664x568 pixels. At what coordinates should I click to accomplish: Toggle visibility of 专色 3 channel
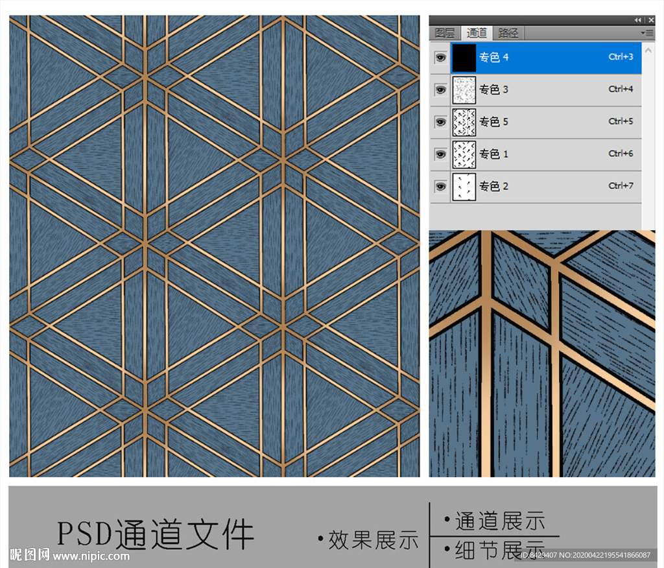click(x=441, y=89)
